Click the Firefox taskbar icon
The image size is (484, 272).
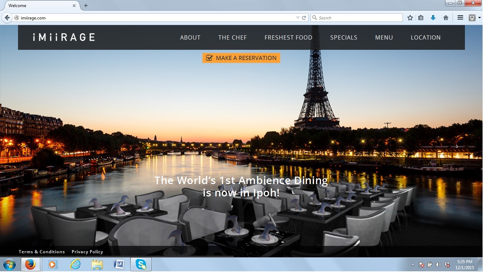tap(30, 264)
